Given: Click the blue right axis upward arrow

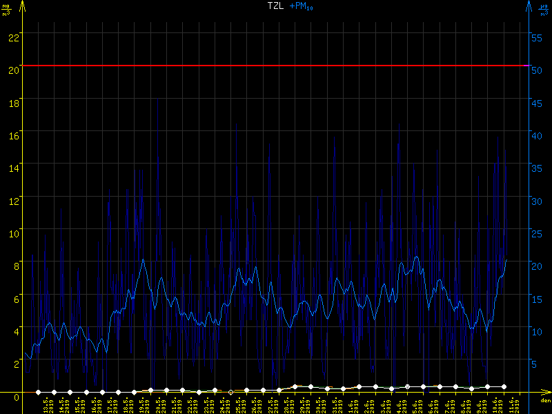Looking at the screenshot, I should point(529,7).
